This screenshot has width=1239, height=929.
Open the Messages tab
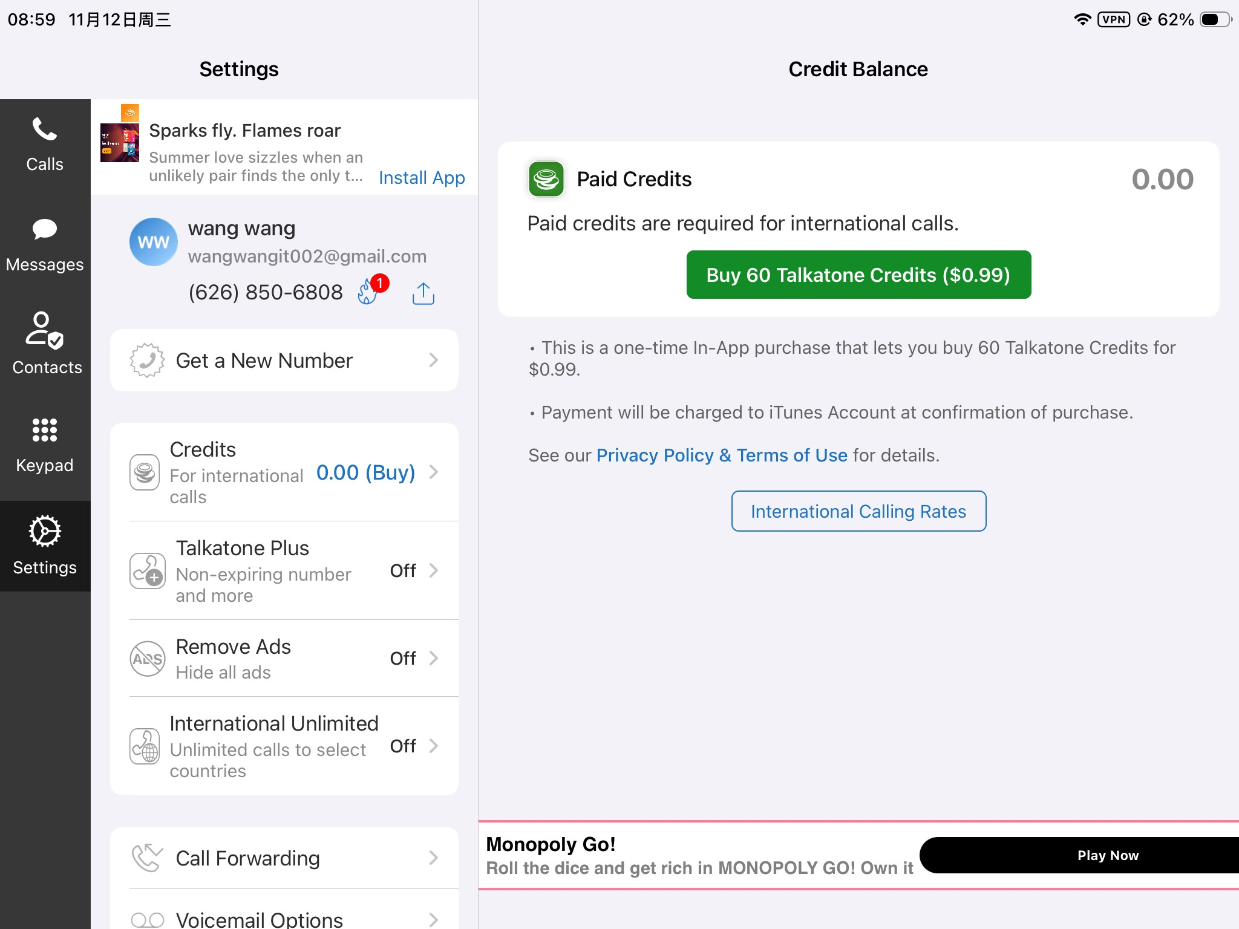point(45,246)
